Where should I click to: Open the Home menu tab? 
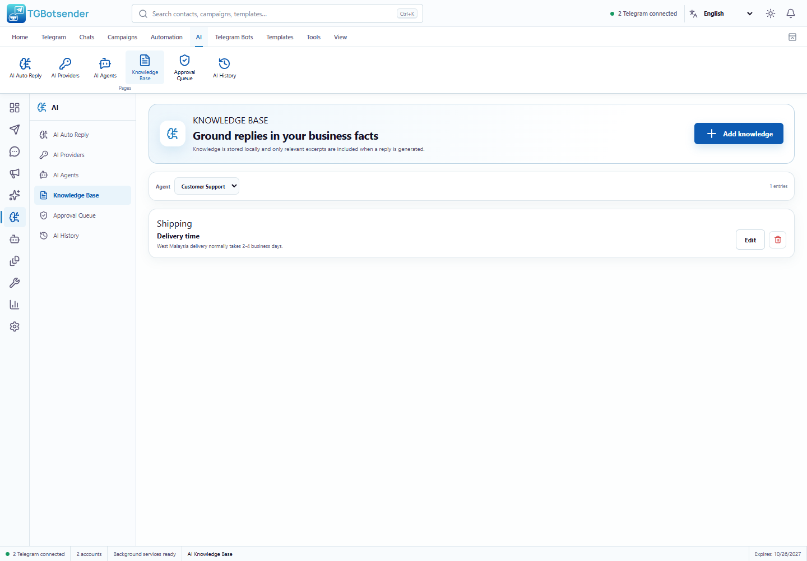pyautogui.click(x=20, y=37)
